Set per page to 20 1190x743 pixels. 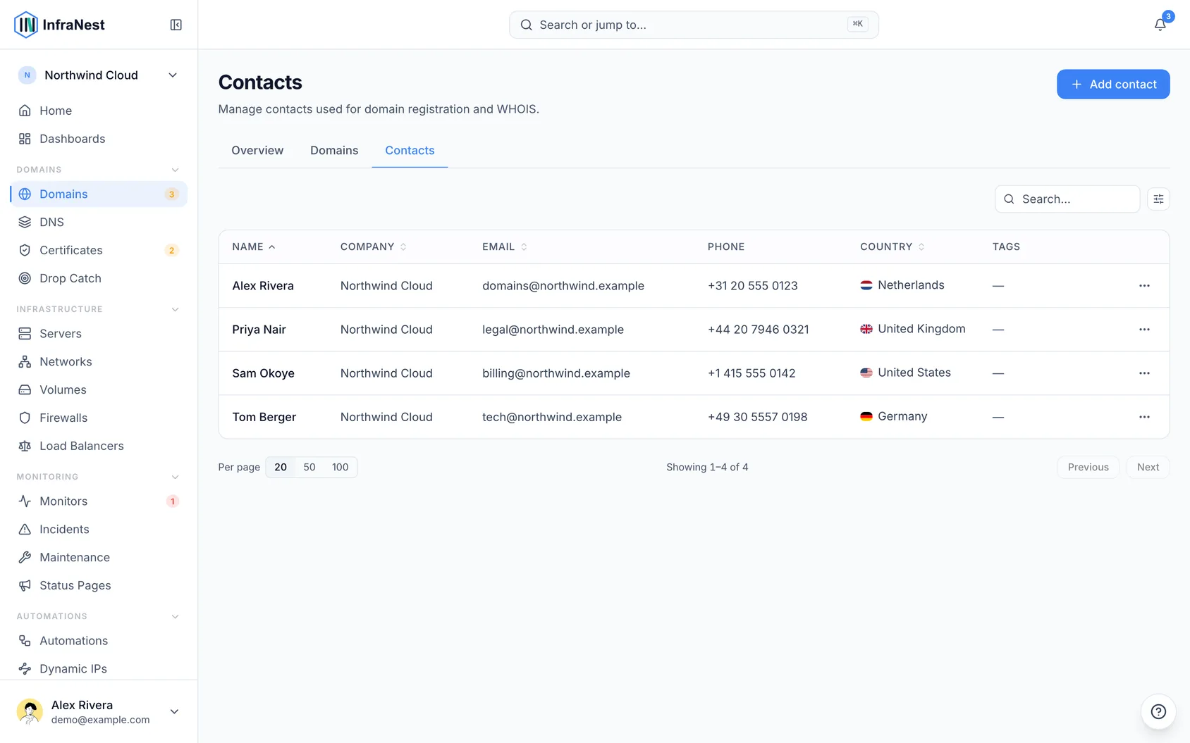point(281,467)
